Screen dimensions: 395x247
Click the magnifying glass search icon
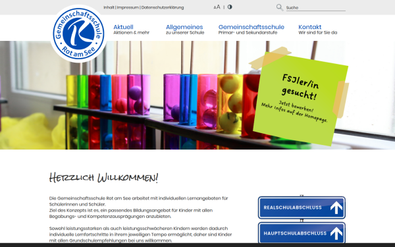pos(279,7)
